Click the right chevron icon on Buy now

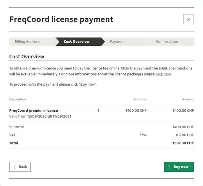[169, 167]
